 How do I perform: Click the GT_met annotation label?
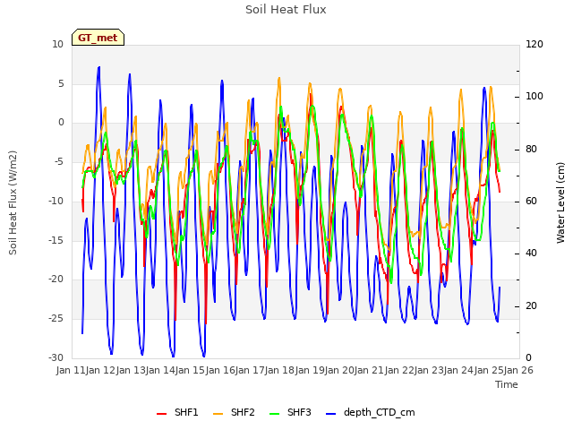(x=98, y=38)
